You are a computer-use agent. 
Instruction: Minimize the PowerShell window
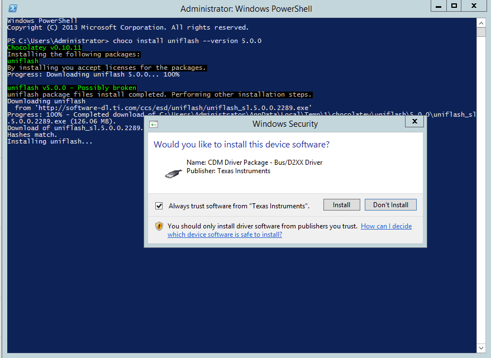(x=437, y=6)
